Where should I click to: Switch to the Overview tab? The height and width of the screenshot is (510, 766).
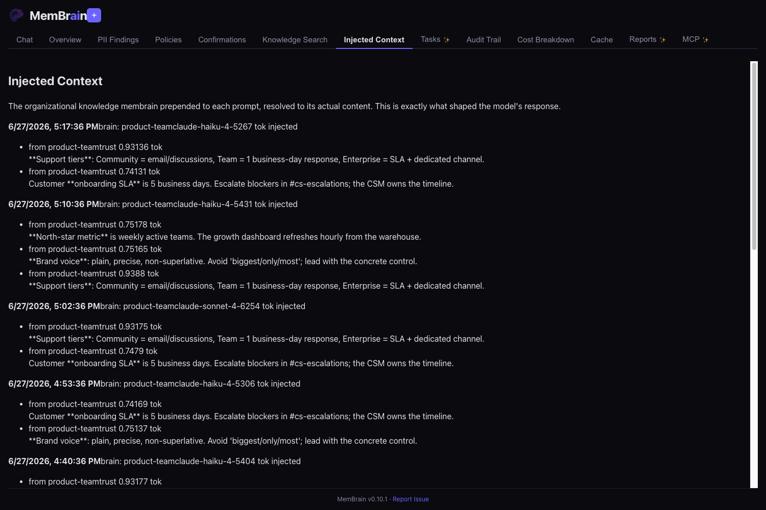(x=65, y=40)
